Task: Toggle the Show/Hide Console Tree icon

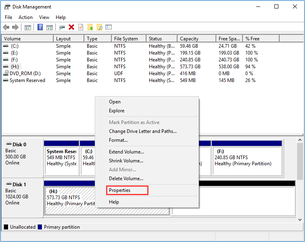Action: click(27, 27)
